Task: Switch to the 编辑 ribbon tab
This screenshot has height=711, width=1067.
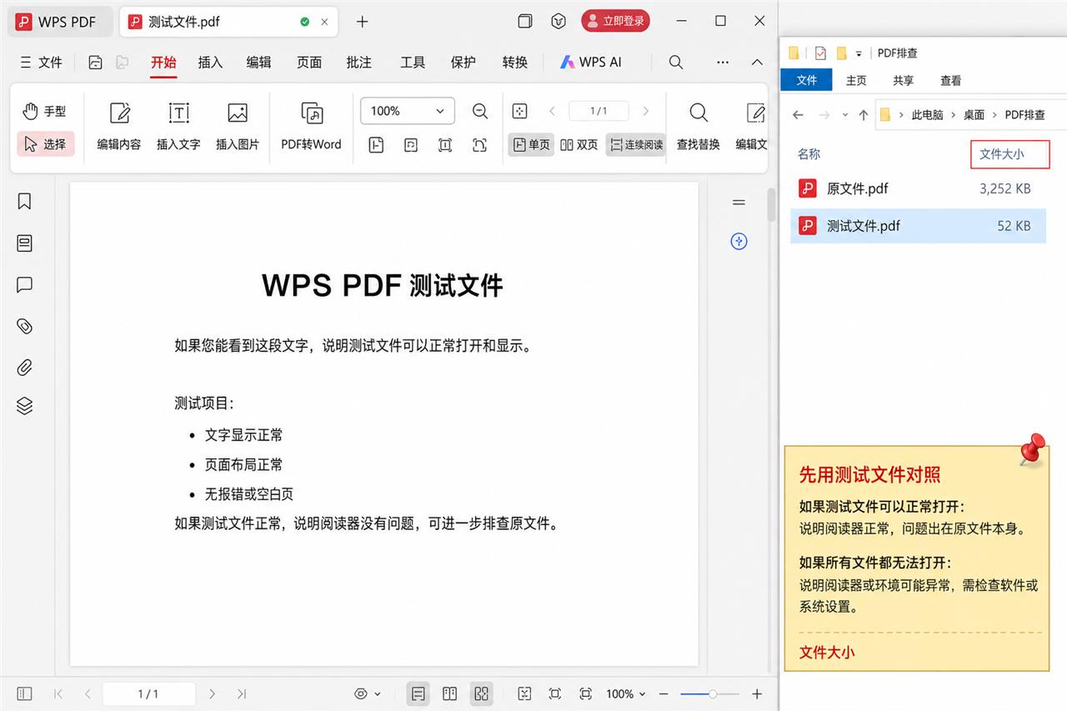Action: tap(258, 63)
